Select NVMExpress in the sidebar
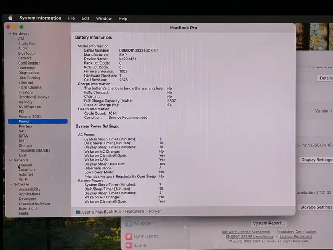Image resolution: width=333 pixels, height=250 pixels. 29,107
